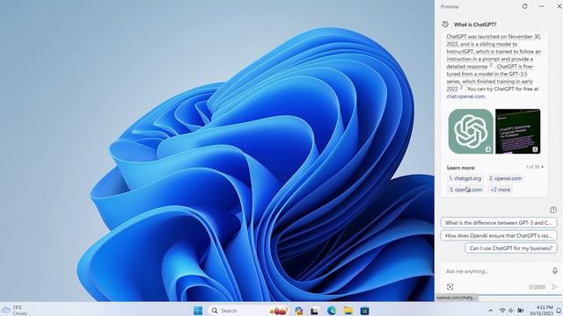Open chat history icon beside 'What is ChatGPT?'

[445, 25]
